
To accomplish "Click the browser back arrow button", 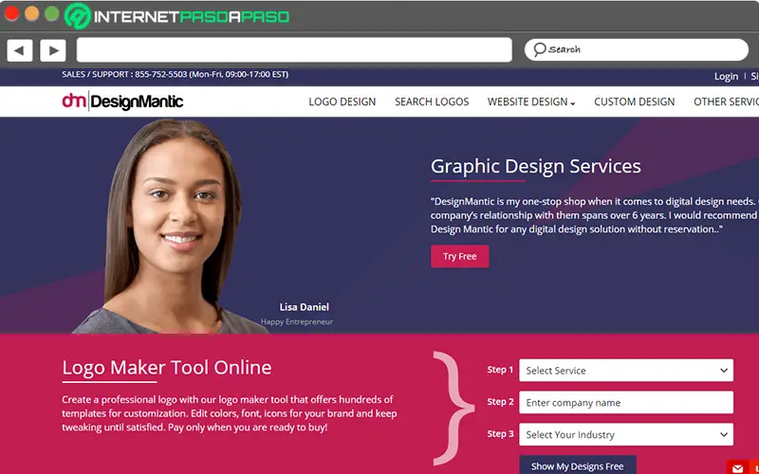I will pos(19,50).
